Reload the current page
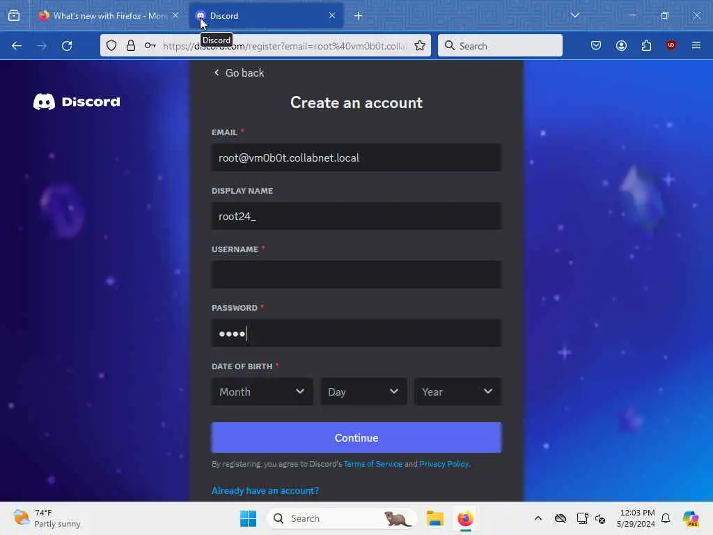This screenshot has height=535, width=713. click(67, 45)
